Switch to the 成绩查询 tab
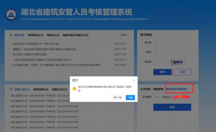Viewport: 216px width, 132px height. point(158,89)
